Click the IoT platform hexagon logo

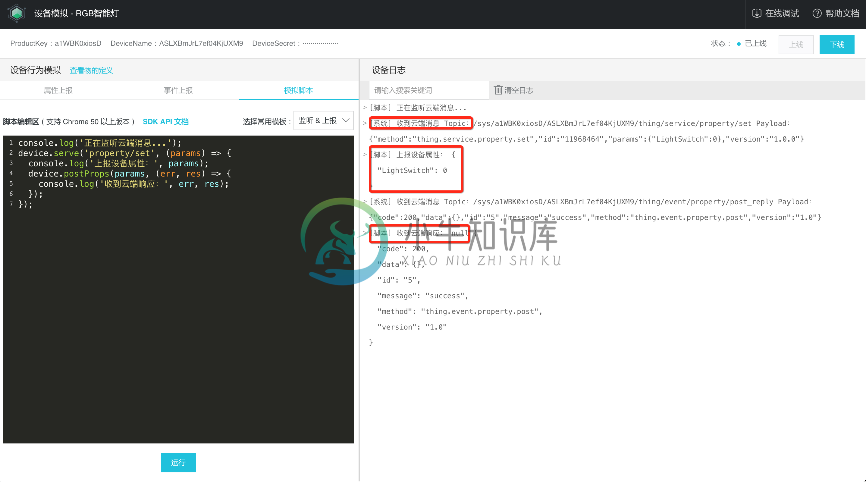tap(17, 14)
